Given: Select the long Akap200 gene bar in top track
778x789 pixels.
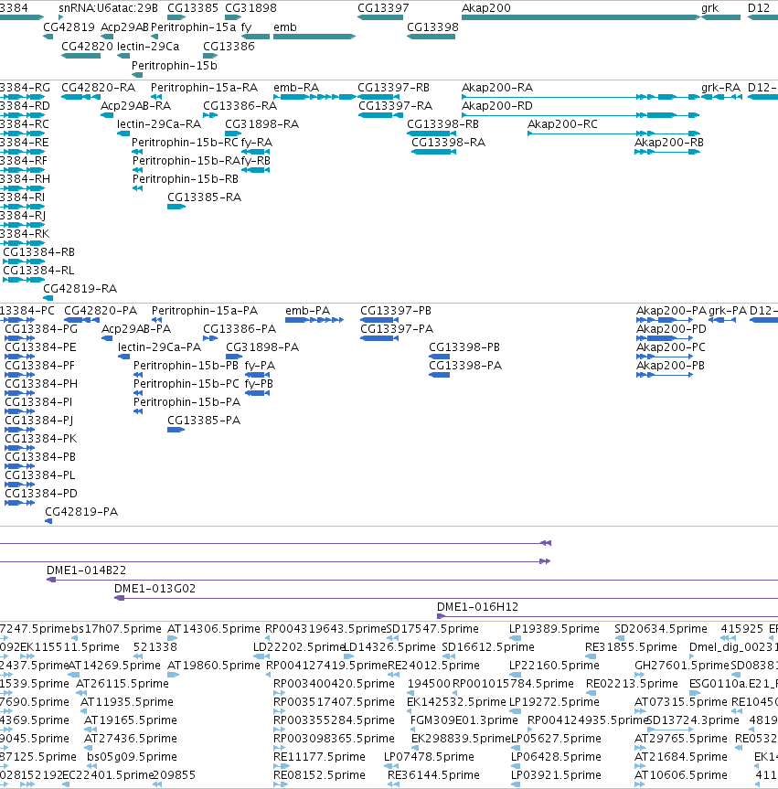Looking at the screenshot, I should [x=581, y=17].
